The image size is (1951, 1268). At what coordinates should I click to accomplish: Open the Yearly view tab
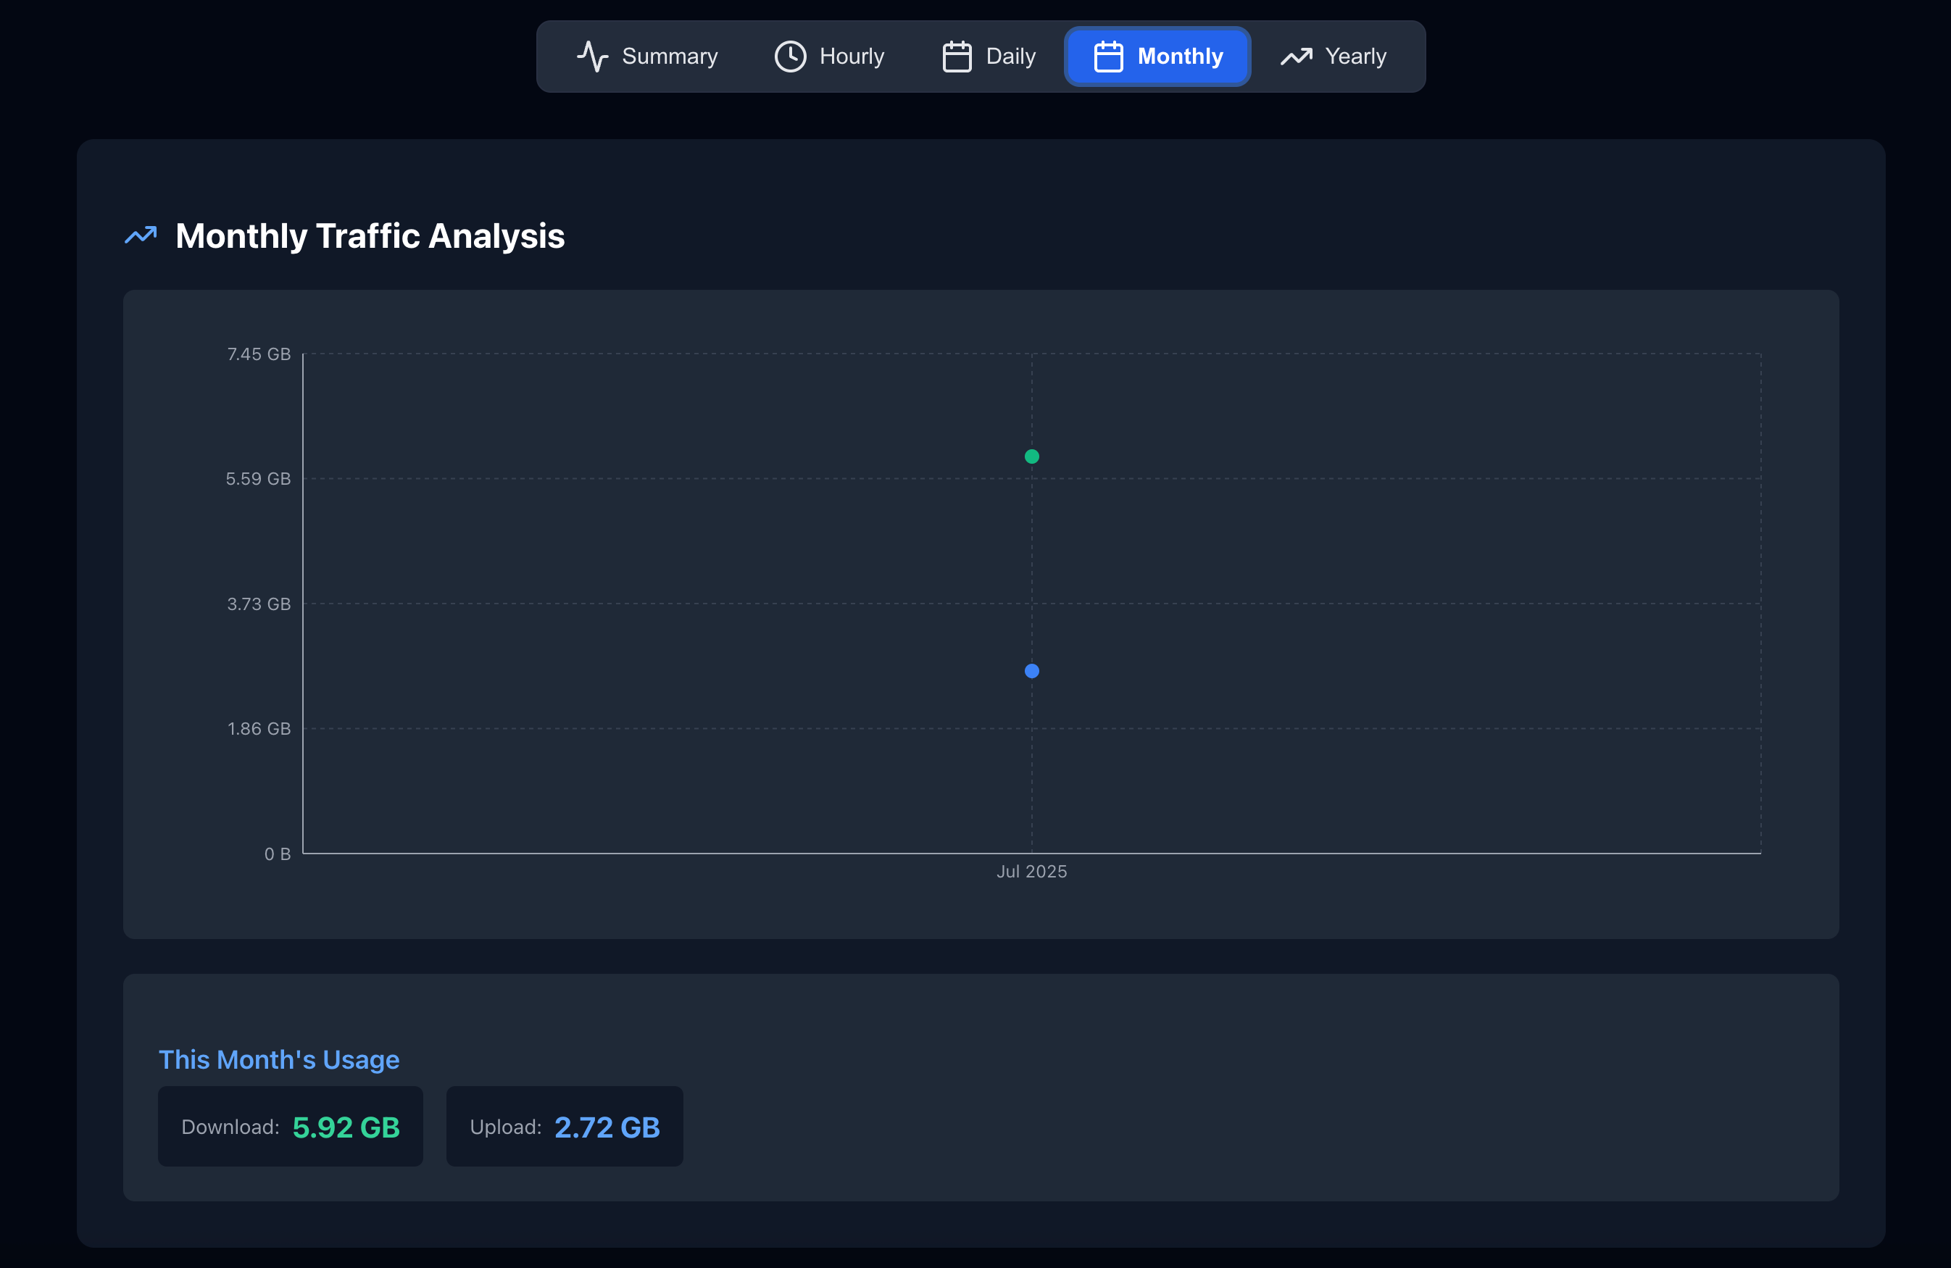(x=1355, y=57)
